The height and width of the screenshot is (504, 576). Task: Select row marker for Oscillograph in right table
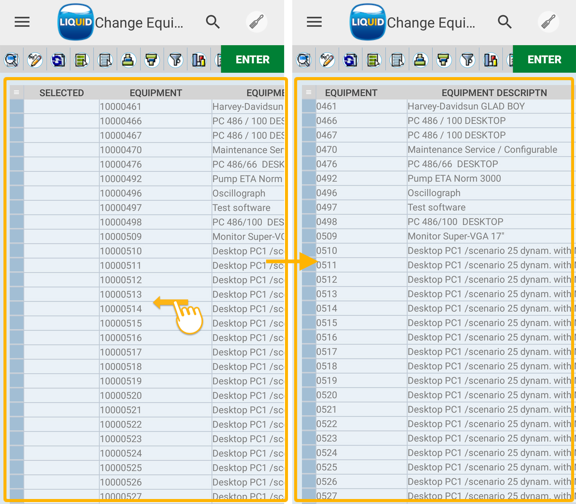click(x=308, y=193)
